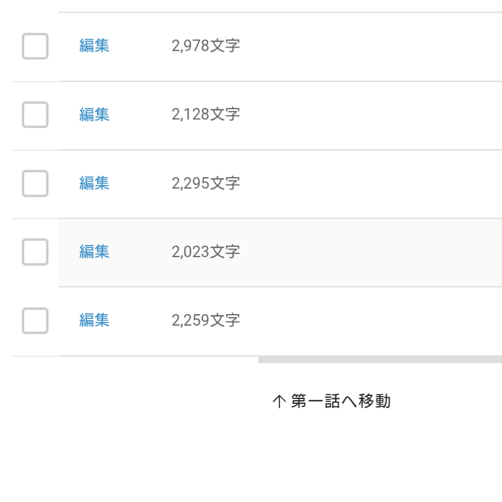The height and width of the screenshot is (502, 502).
Task: Click the 2,978文字 character count
Action: 206,46
